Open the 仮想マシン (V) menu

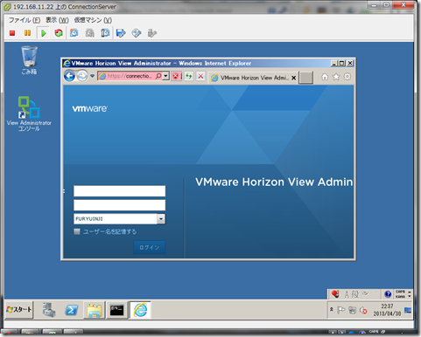click(93, 20)
